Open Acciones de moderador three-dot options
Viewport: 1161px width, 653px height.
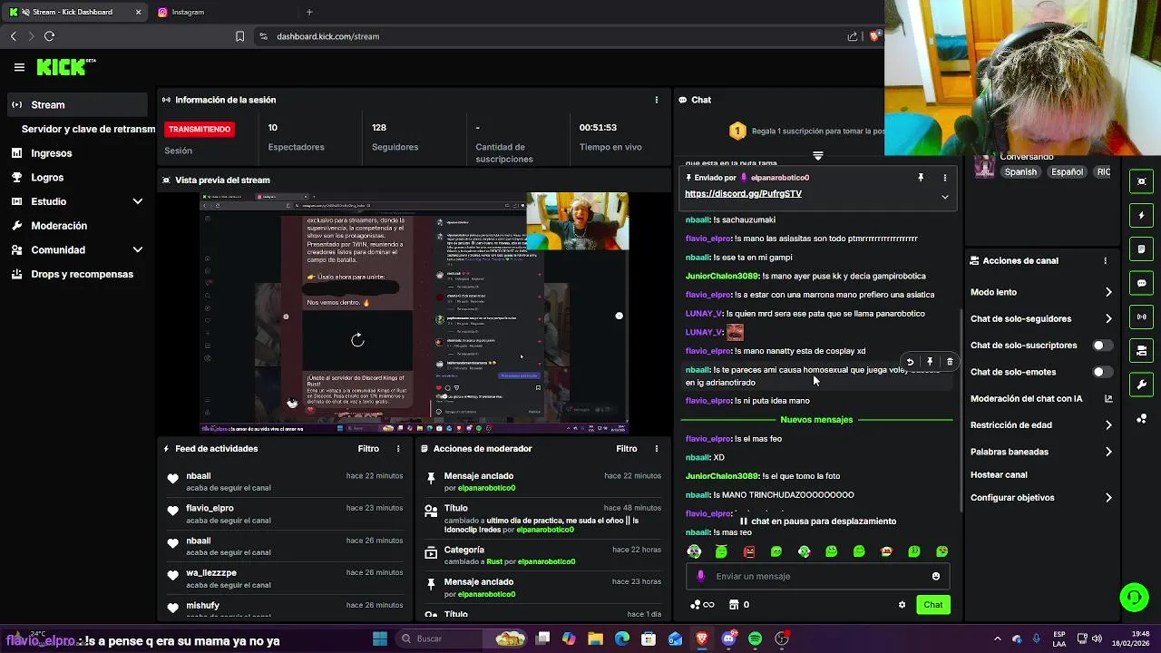[657, 449]
